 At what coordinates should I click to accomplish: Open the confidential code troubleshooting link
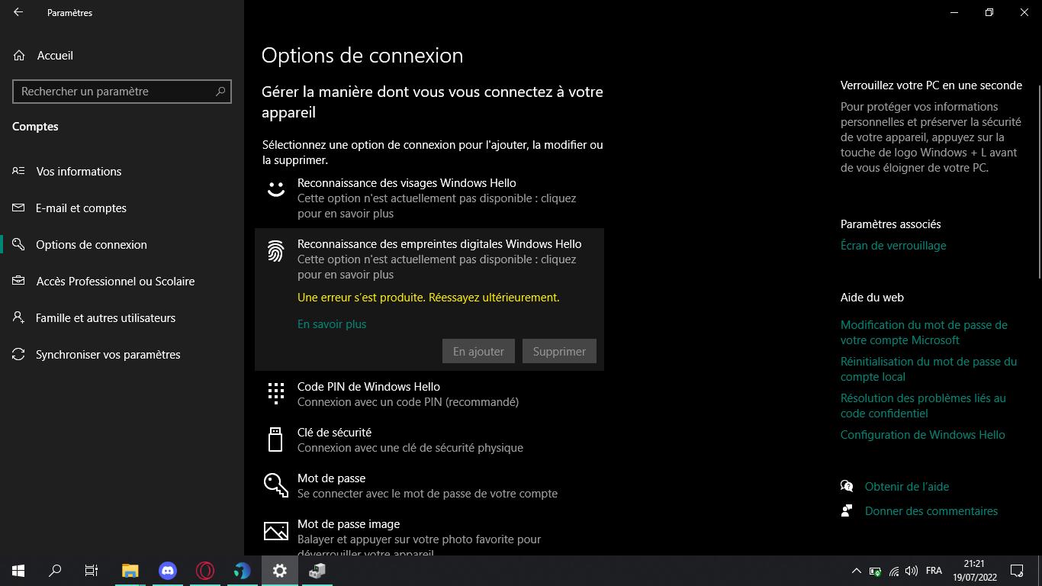923,406
